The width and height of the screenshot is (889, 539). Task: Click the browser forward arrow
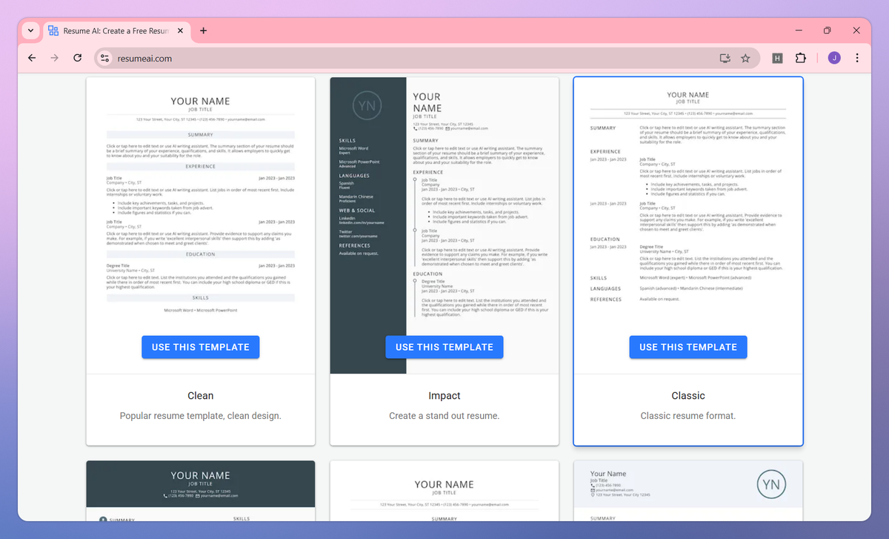54,58
